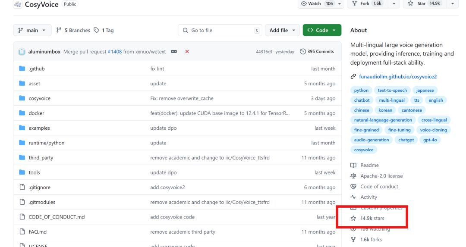Expand the commit message ellipsis icon
This screenshot has width=466, height=247.
(174, 52)
